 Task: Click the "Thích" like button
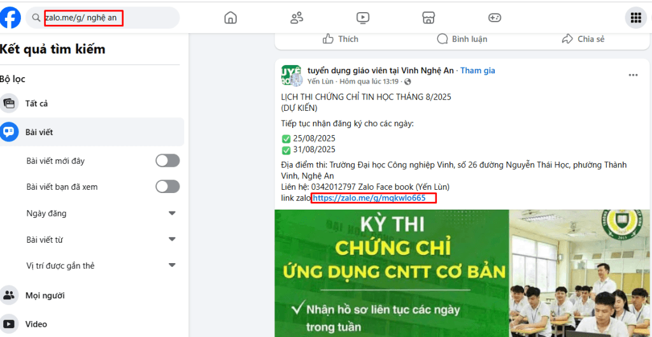tap(341, 39)
